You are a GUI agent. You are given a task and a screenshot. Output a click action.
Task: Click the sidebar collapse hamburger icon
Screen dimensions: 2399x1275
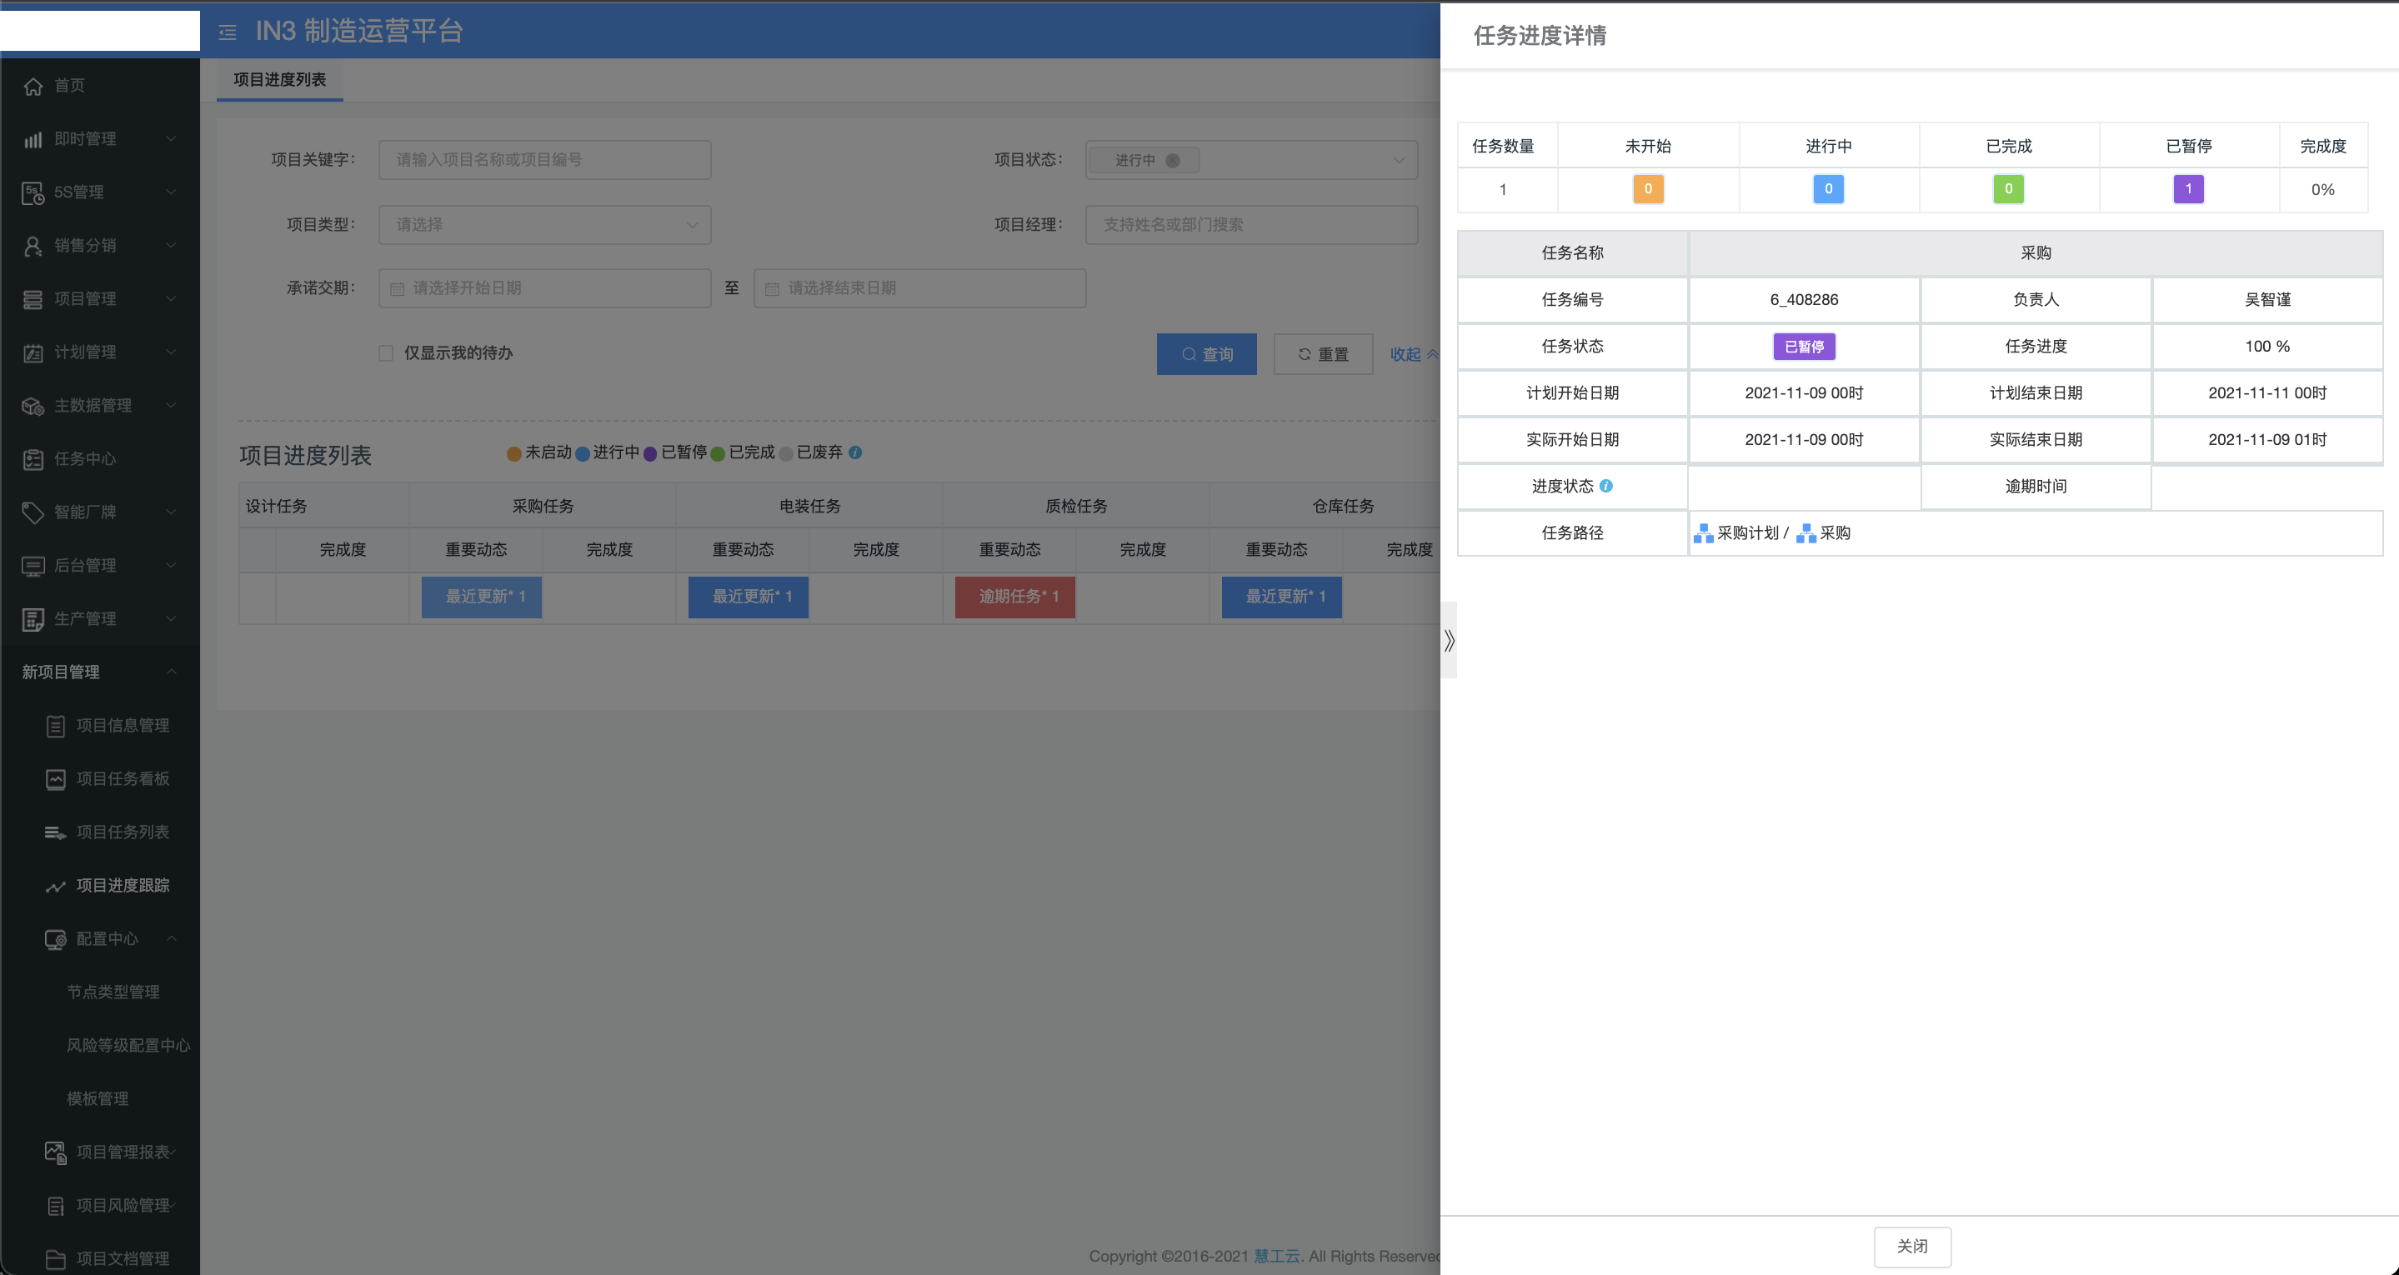(228, 32)
